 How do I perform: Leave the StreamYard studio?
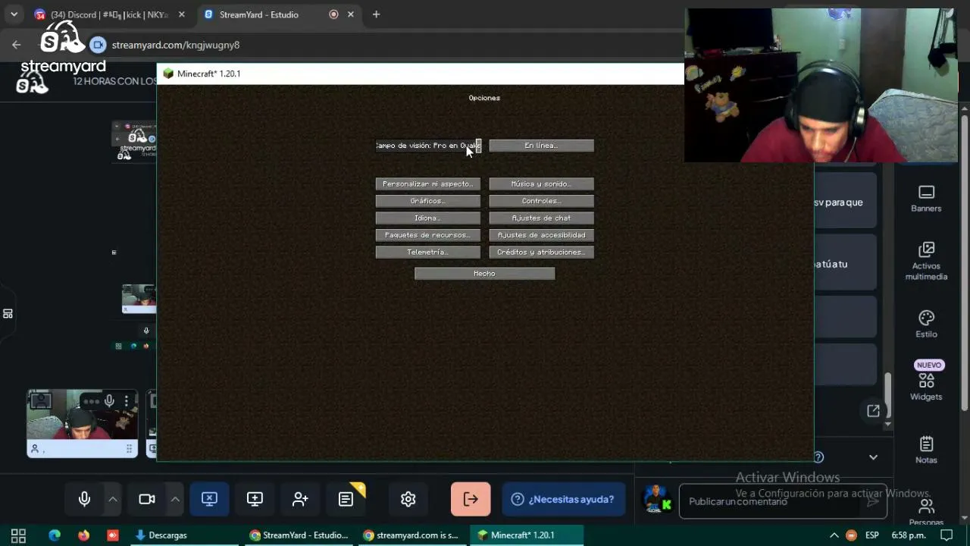[471, 499]
